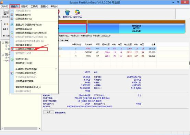
Task: Collapse the first disk node in the tree
Action: click(x=3, y=43)
